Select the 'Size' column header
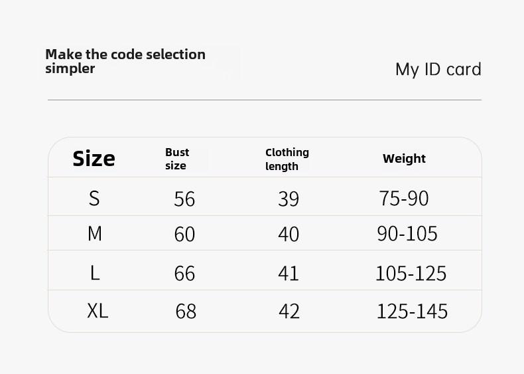This screenshot has height=374, width=524. [94, 158]
